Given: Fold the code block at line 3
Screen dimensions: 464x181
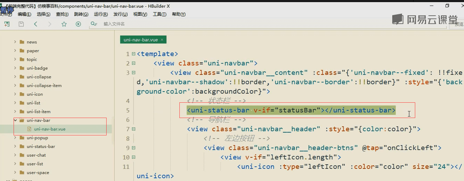Looking at the screenshot, I should pyautogui.click(x=133, y=73).
